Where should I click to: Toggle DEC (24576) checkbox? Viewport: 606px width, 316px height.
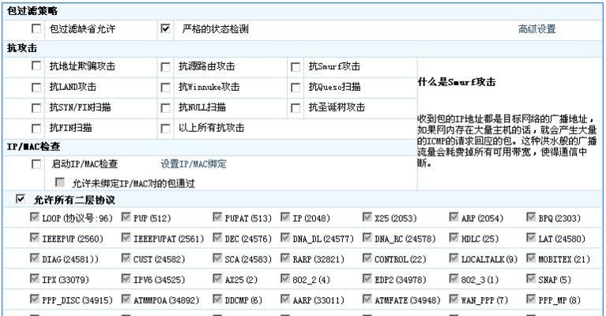[x=217, y=238]
